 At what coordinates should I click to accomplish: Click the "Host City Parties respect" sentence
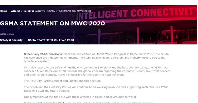[x=63, y=81]
